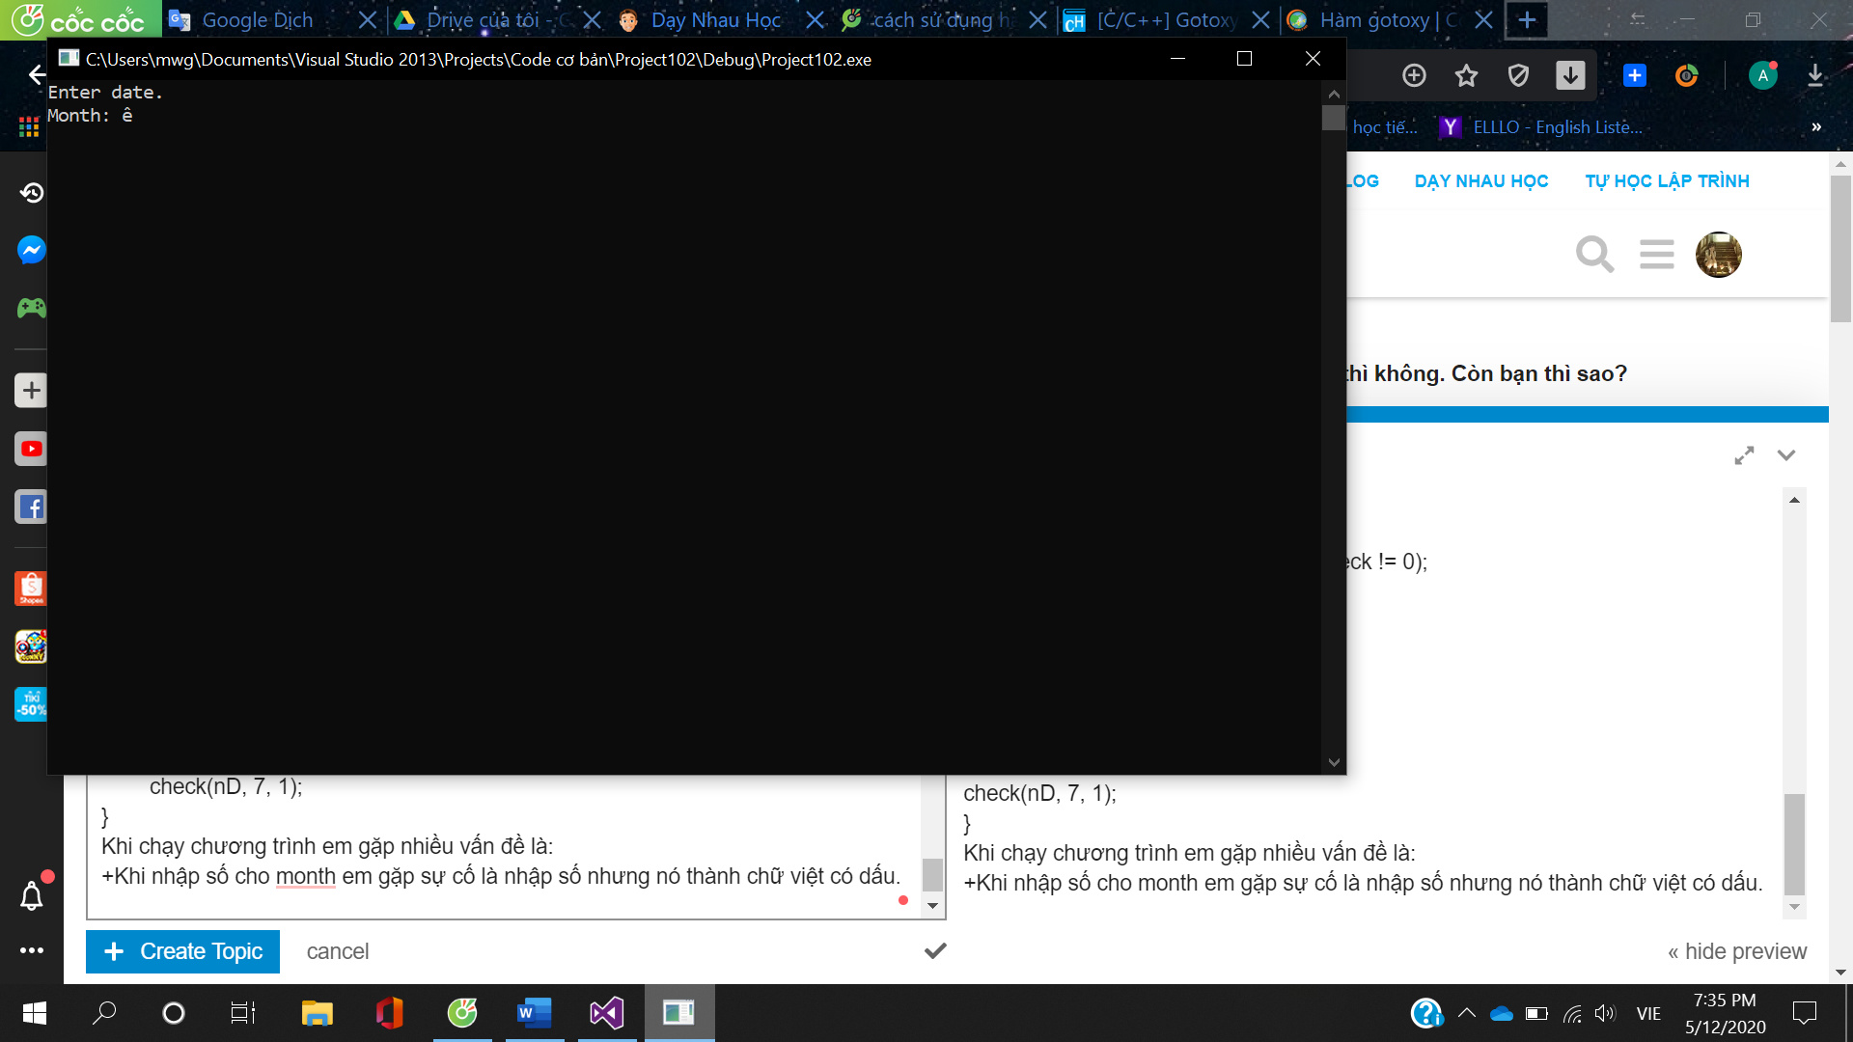Image resolution: width=1853 pixels, height=1042 pixels.
Task: Expand the hidden bookmarks overflow chevron
Action: point(1815,127)
